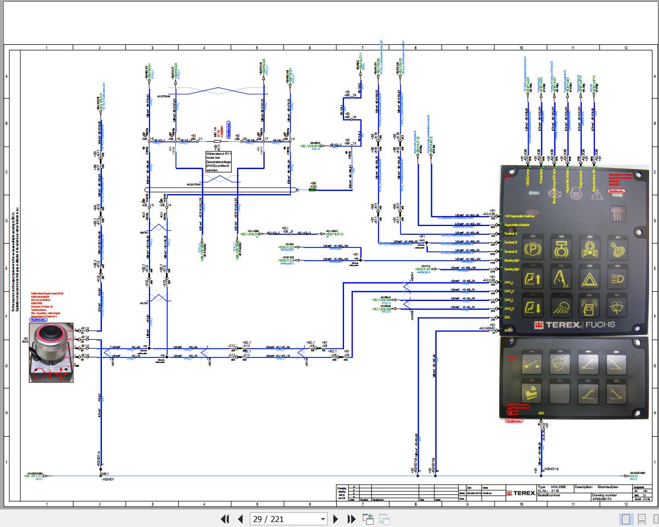659x527 pixels.
Task: Enable continuous page scrolling view
Action: coord(641,519)
